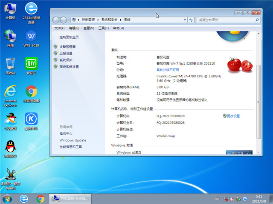This screenshot has width=273, height=204.
Task: Launch IE from the taskbar
Action: coord(24,199)
